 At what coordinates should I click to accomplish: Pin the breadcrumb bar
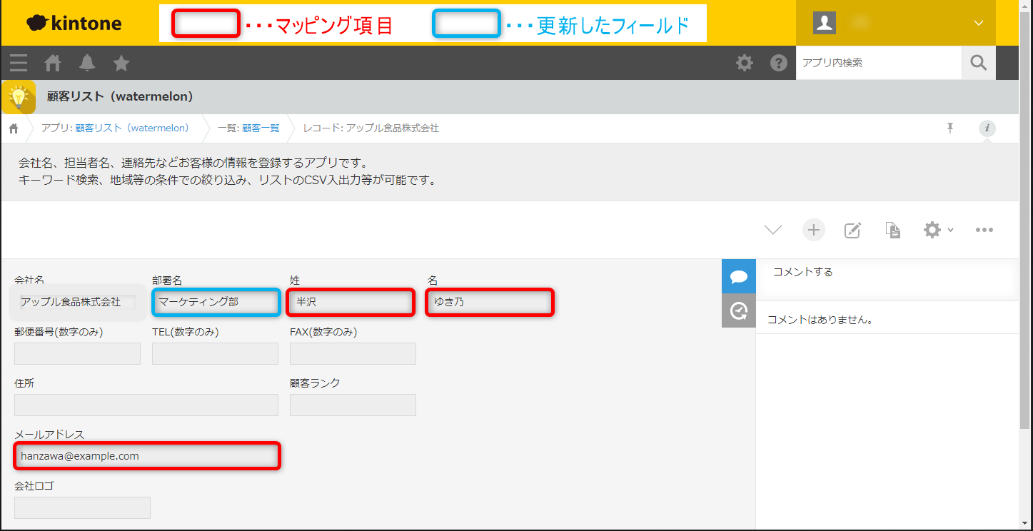(x=950, y=128)
